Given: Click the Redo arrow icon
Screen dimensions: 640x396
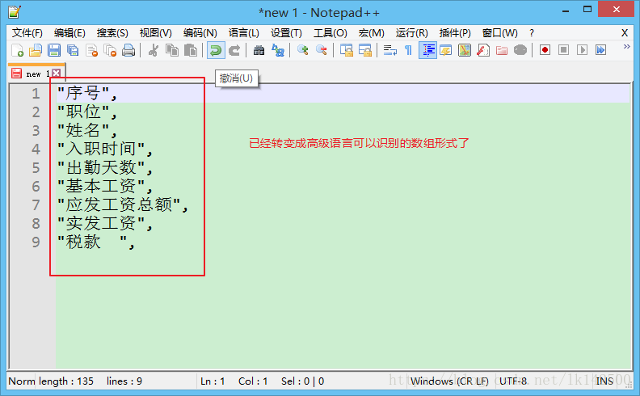Looking at the screenshot, I should [234, 50].
